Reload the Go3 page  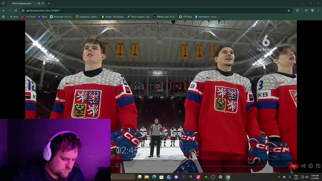tap(16, 11)
